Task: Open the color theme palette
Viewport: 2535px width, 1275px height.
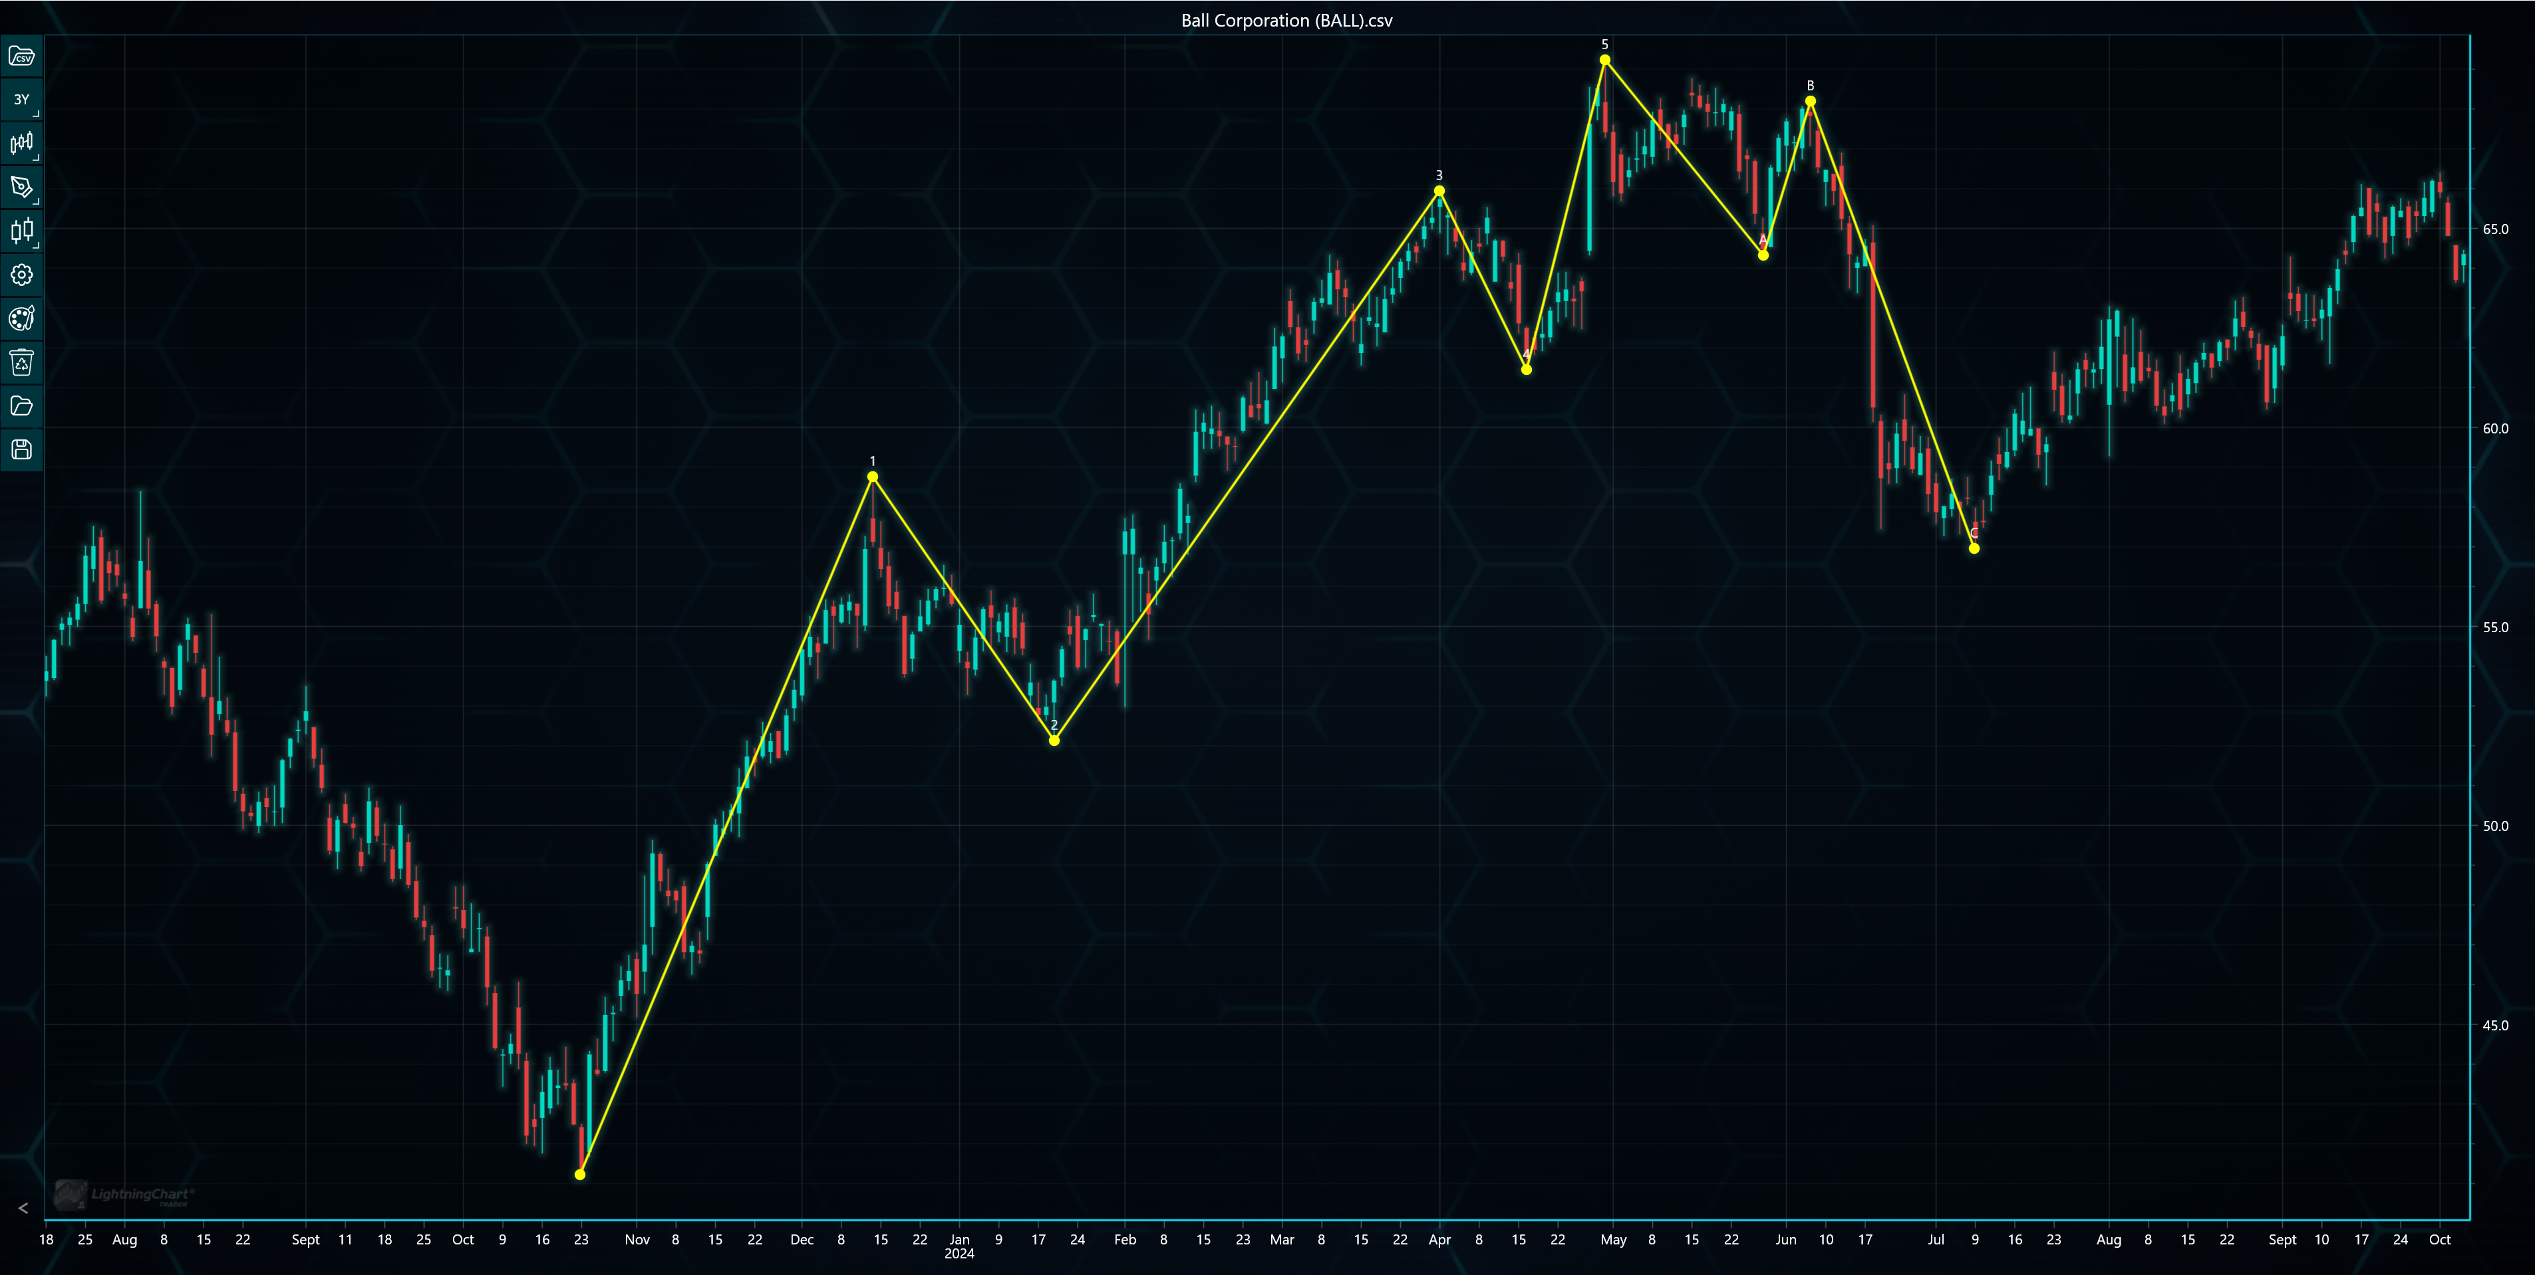Action: 22,319
